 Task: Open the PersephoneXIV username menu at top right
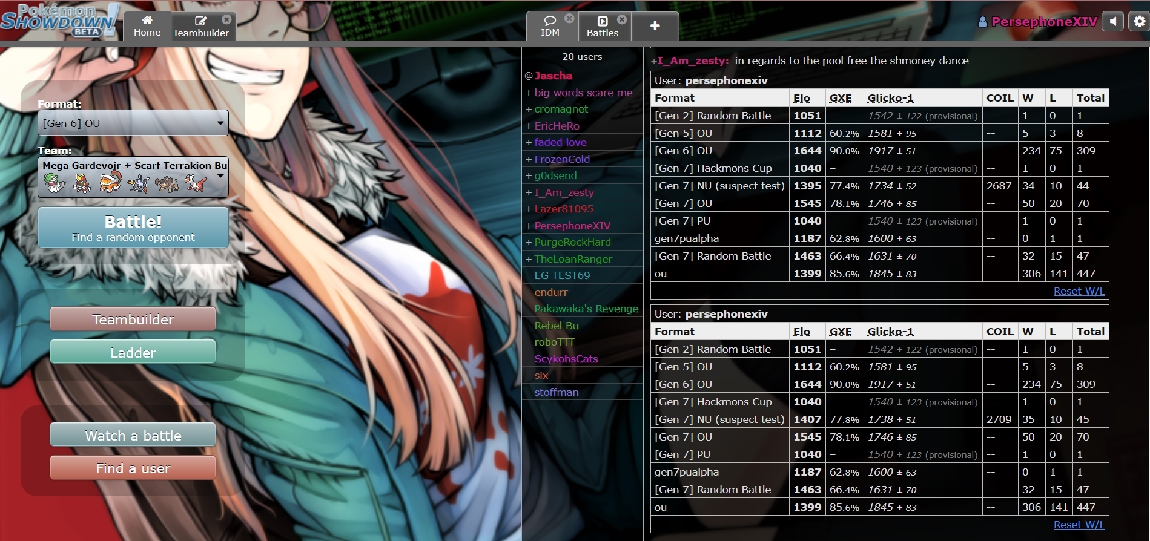1037,22
